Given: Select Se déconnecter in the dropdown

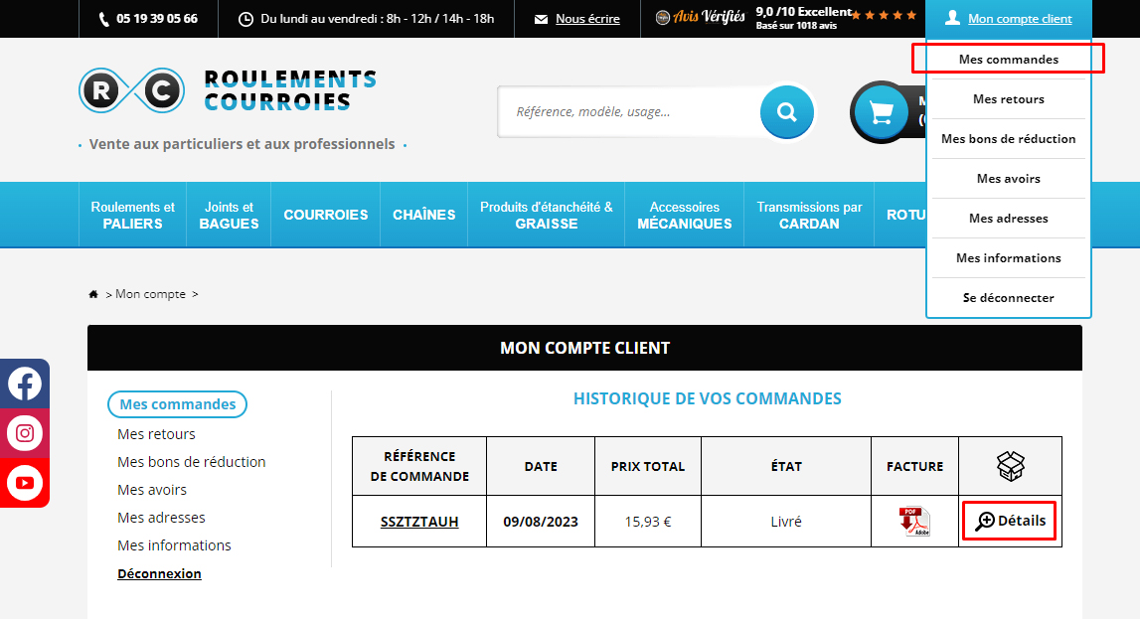Looking at the screenshot, I should click(x=1008, y=298).
